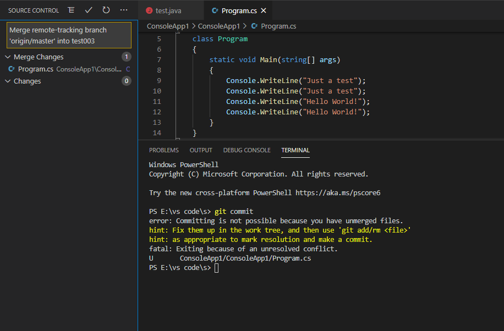Screen dimensions: 504x331
Task: Click 'error: Committing is not possible' line
Action: tap(276, 221)
